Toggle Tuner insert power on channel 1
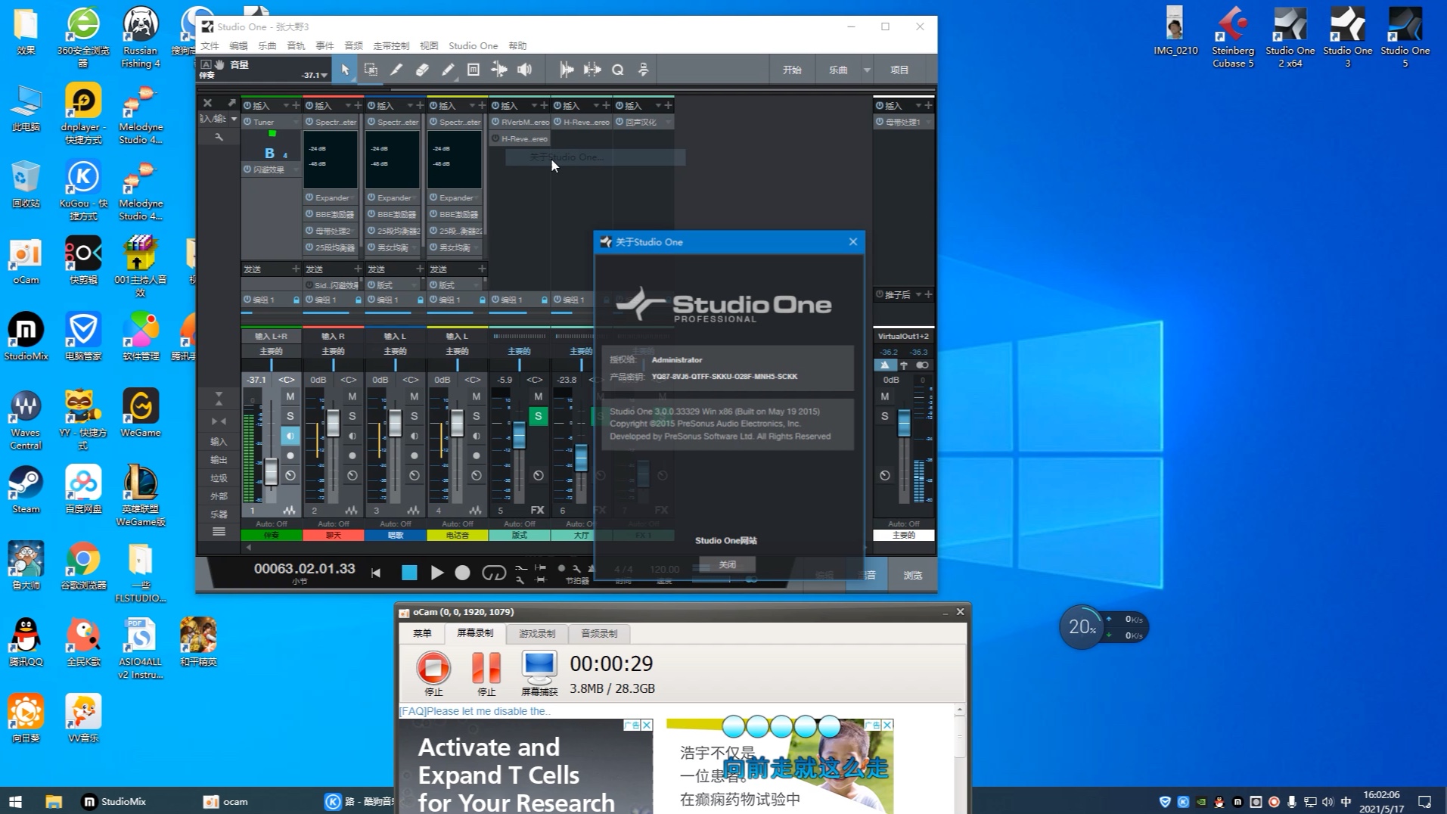This screenshot has width=1447, height=814. 247,122
